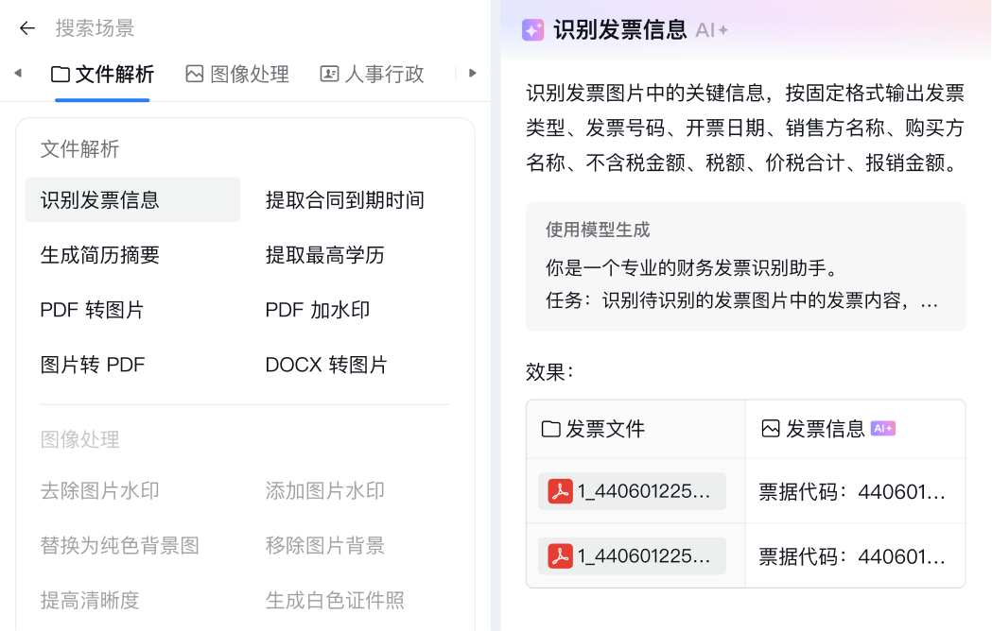Open the PDF 转图片 scenario

click(92, 310)
